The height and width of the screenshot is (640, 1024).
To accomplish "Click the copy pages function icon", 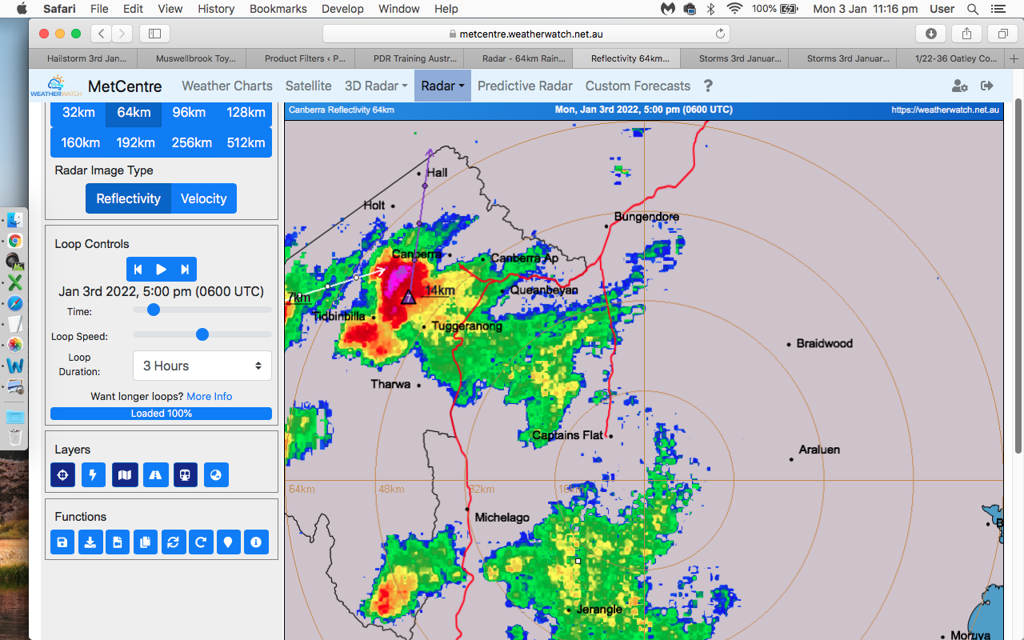I will pos(146,542).
